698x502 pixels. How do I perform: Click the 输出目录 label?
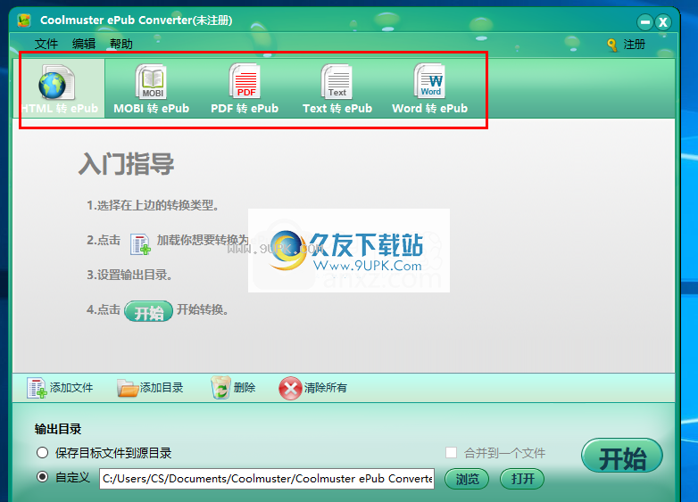(58, 429)
